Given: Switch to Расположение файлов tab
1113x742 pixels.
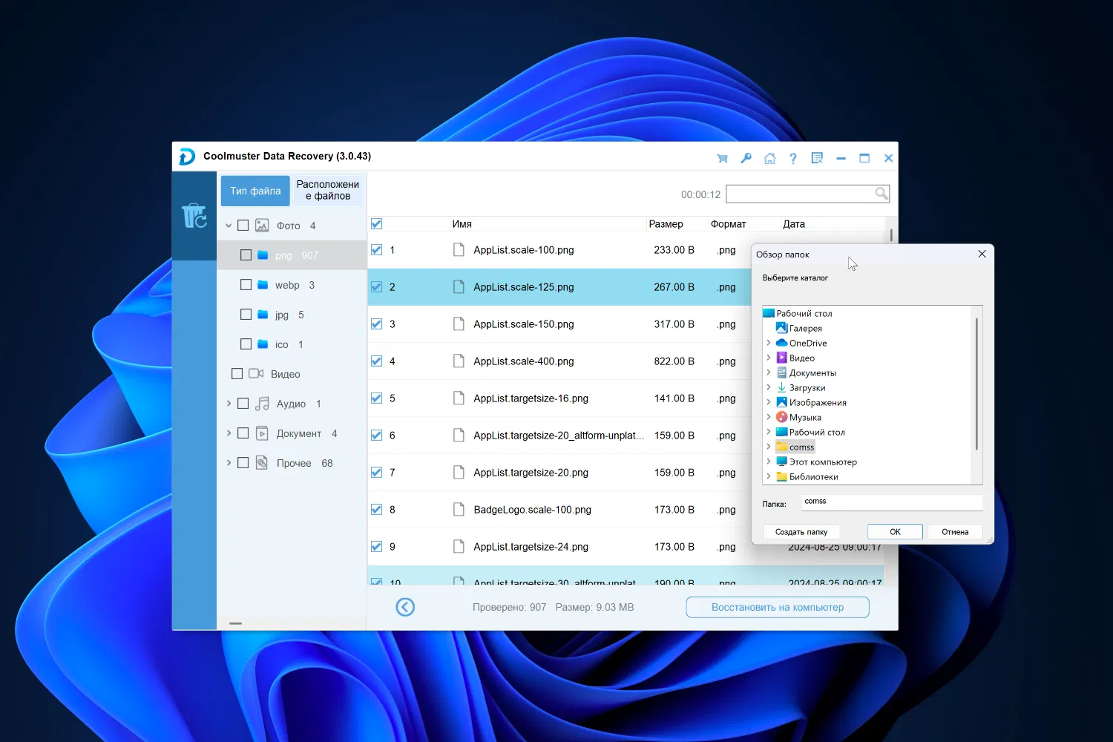Looking at the screenshot, I should point(328,191).
